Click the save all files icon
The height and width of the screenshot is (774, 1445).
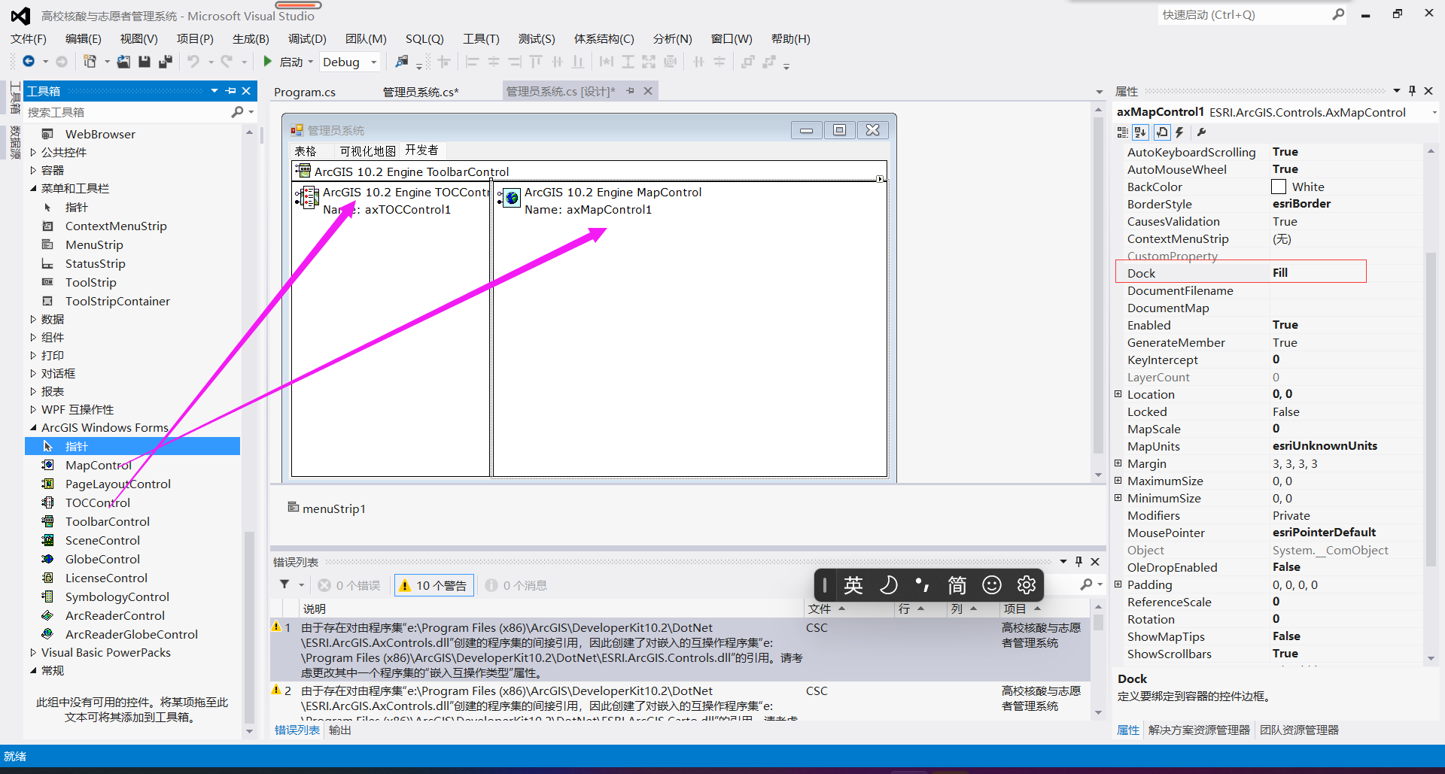click(166, 62)
